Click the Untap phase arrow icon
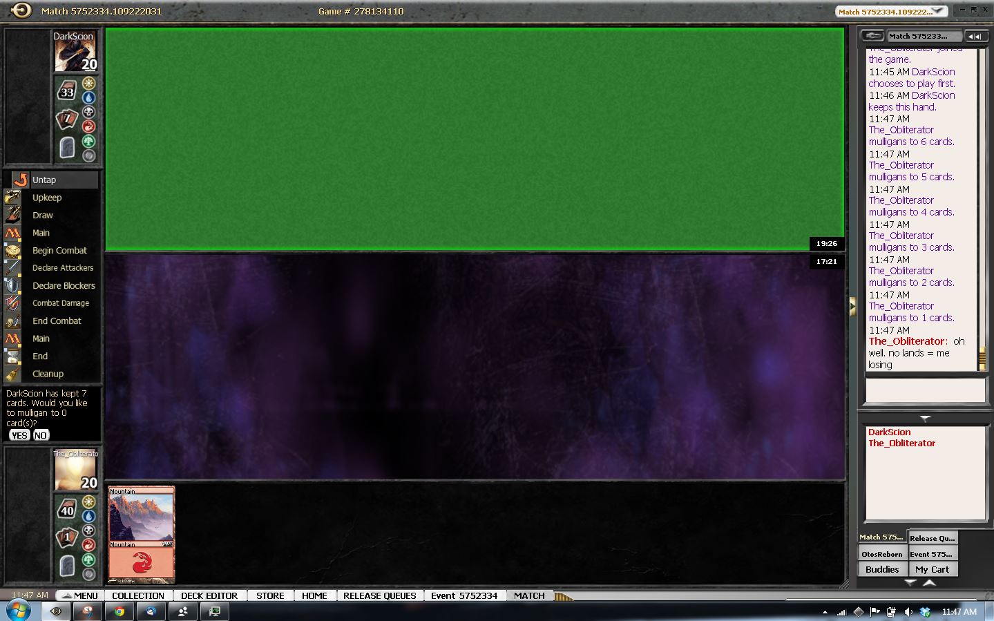Viewport: 994px width, 621px height. (20, 180)
